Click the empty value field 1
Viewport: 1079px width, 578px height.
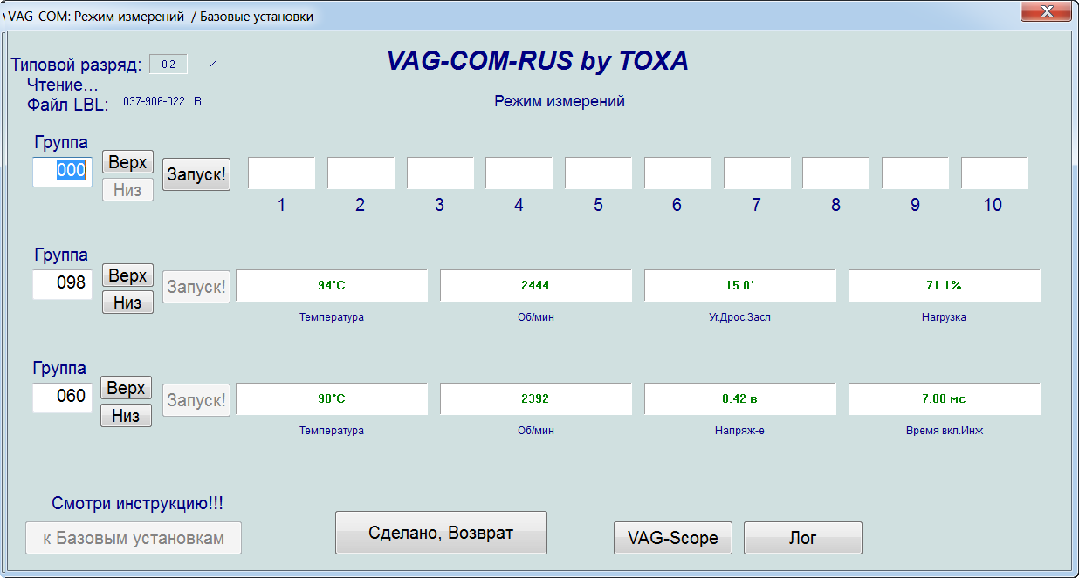pos(282,173)
